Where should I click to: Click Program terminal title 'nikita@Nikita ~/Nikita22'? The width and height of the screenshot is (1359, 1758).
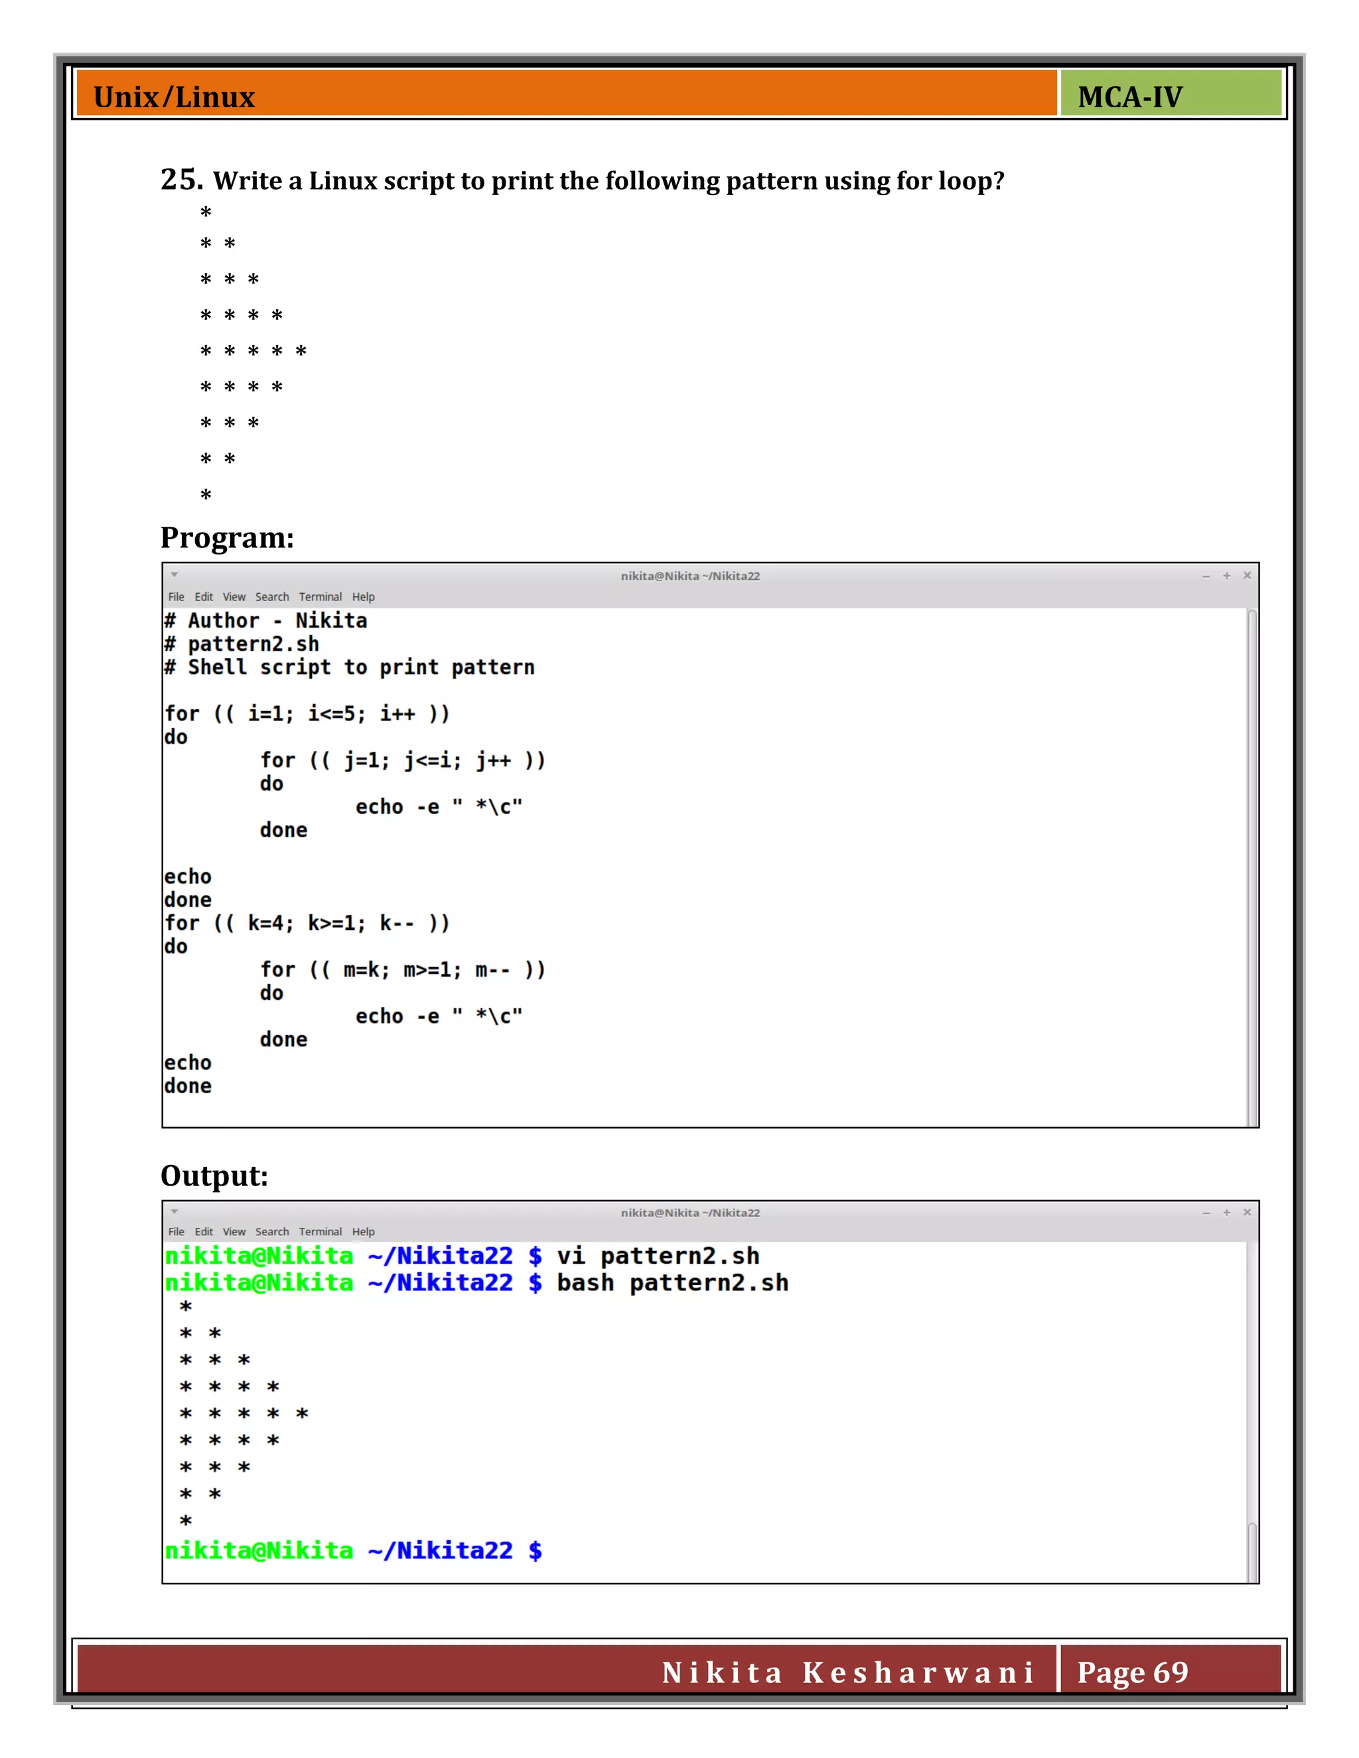[690, 576]
